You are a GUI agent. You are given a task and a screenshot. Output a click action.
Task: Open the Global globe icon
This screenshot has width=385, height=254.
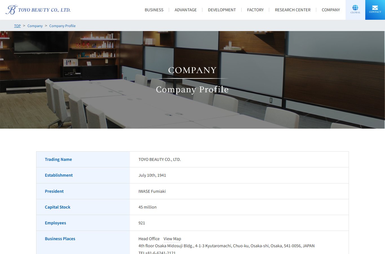[x=355, y=10]
